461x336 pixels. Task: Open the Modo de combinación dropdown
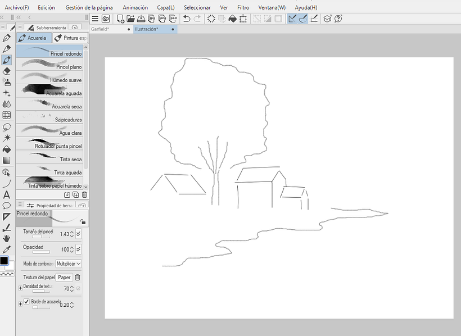69,264
